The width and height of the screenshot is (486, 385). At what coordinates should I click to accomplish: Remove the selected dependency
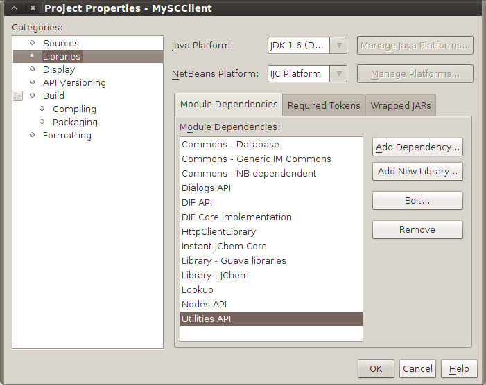(417, 230)
